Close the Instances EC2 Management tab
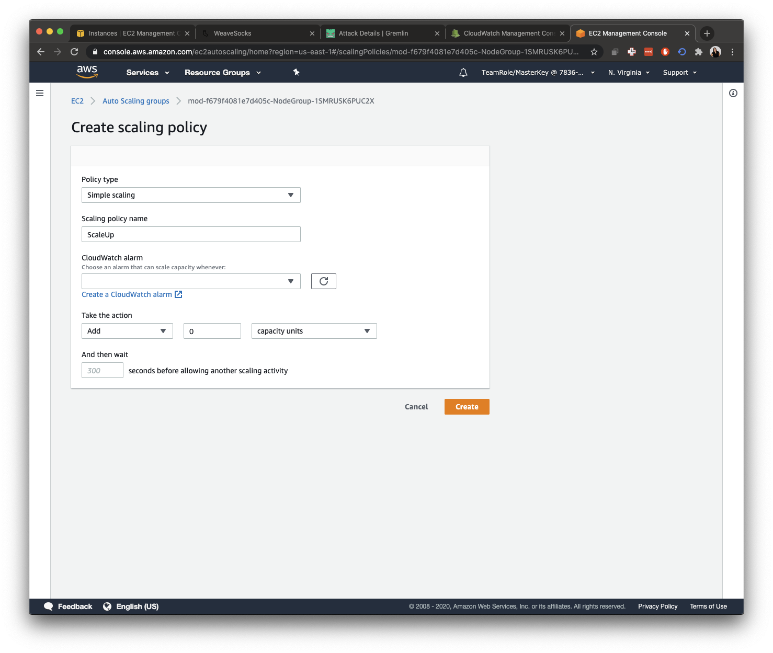This screenshot has width=773, height=653. point(187,33)
